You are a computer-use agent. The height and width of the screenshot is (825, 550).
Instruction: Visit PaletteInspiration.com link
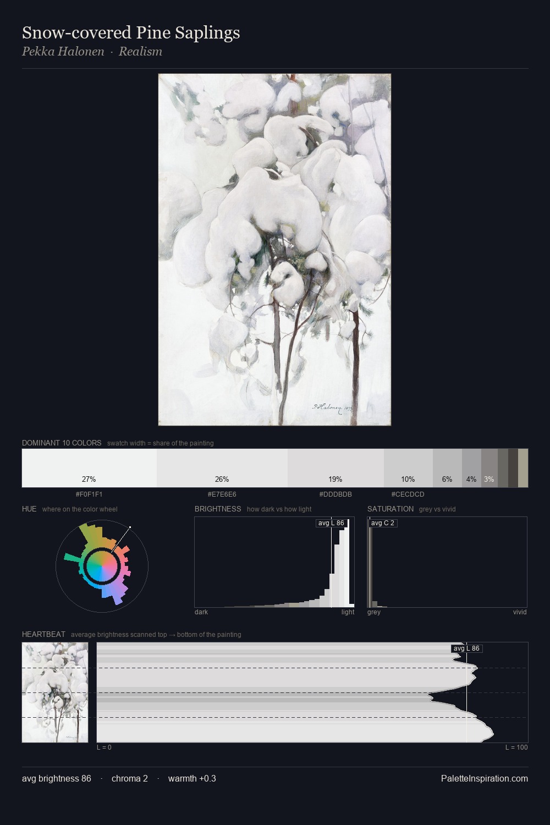(x=485, y=778)
